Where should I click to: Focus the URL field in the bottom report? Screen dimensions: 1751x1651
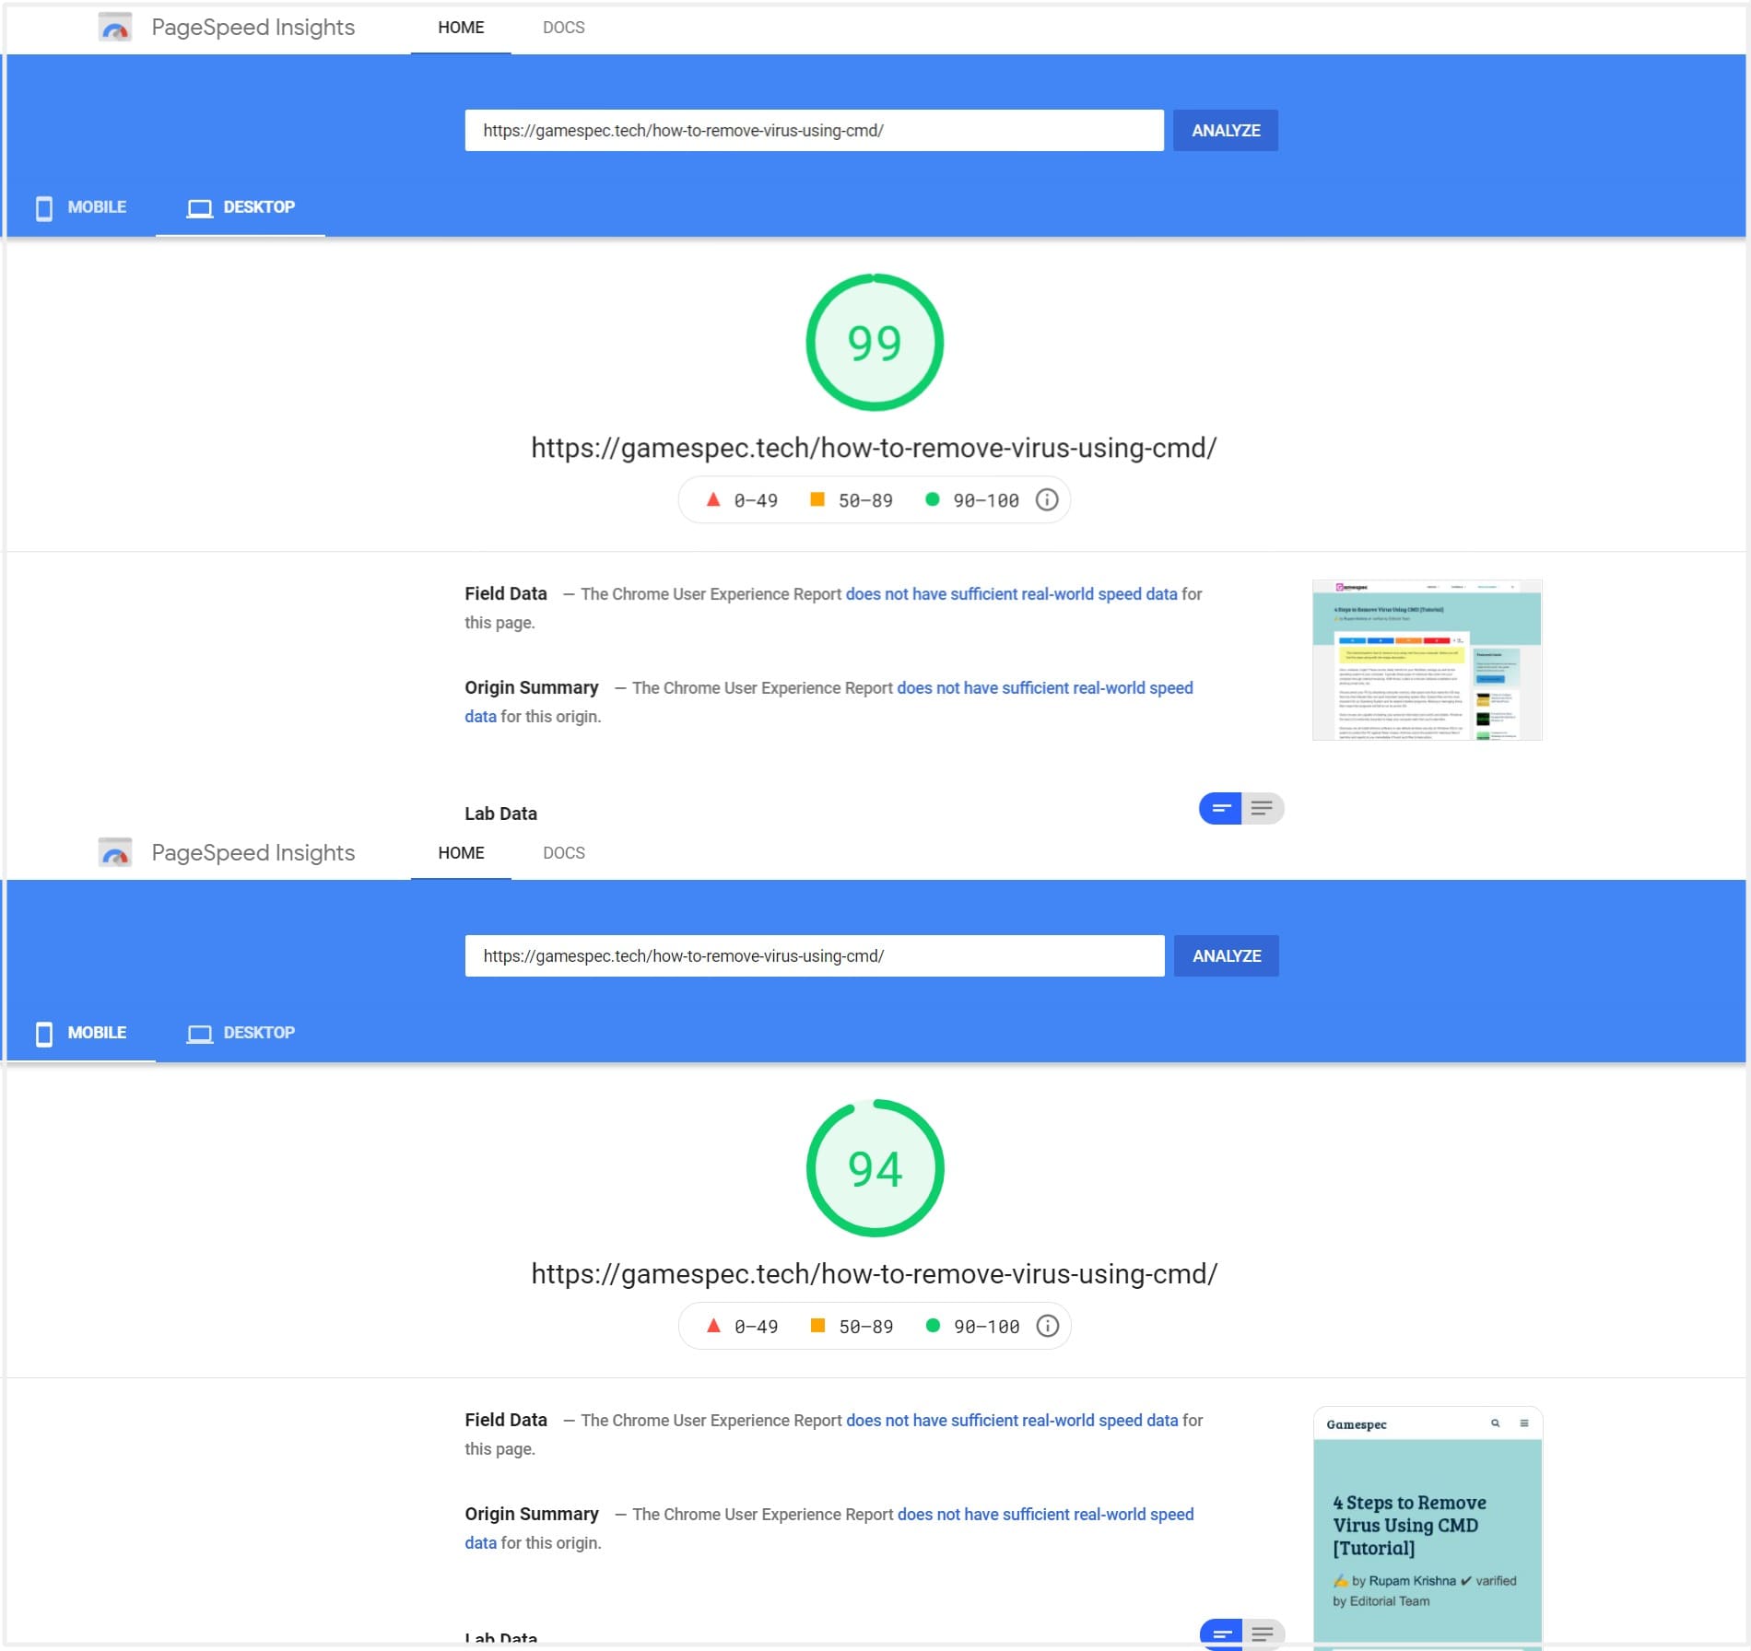tap(814, 956)
